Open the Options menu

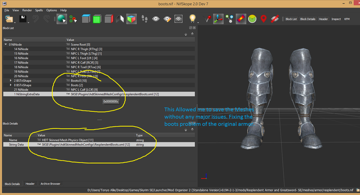[x=52, y=11]
